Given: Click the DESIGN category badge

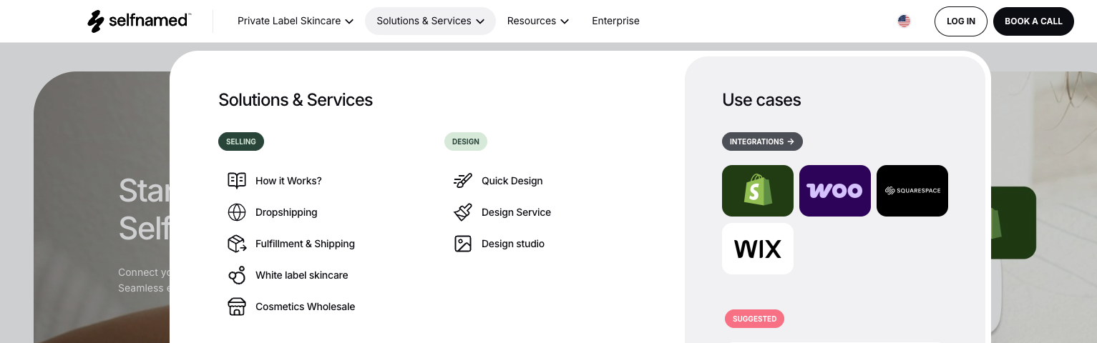Looking at the screenshot, I should (x=466, y=141).
